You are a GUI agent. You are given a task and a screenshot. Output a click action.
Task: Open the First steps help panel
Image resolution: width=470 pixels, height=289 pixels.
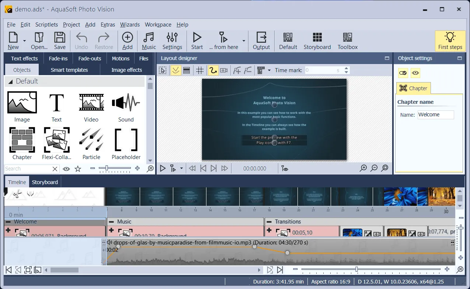[x=450, y=40]
